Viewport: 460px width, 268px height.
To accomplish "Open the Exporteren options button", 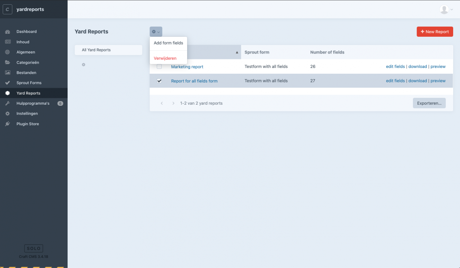I will 429,103.
